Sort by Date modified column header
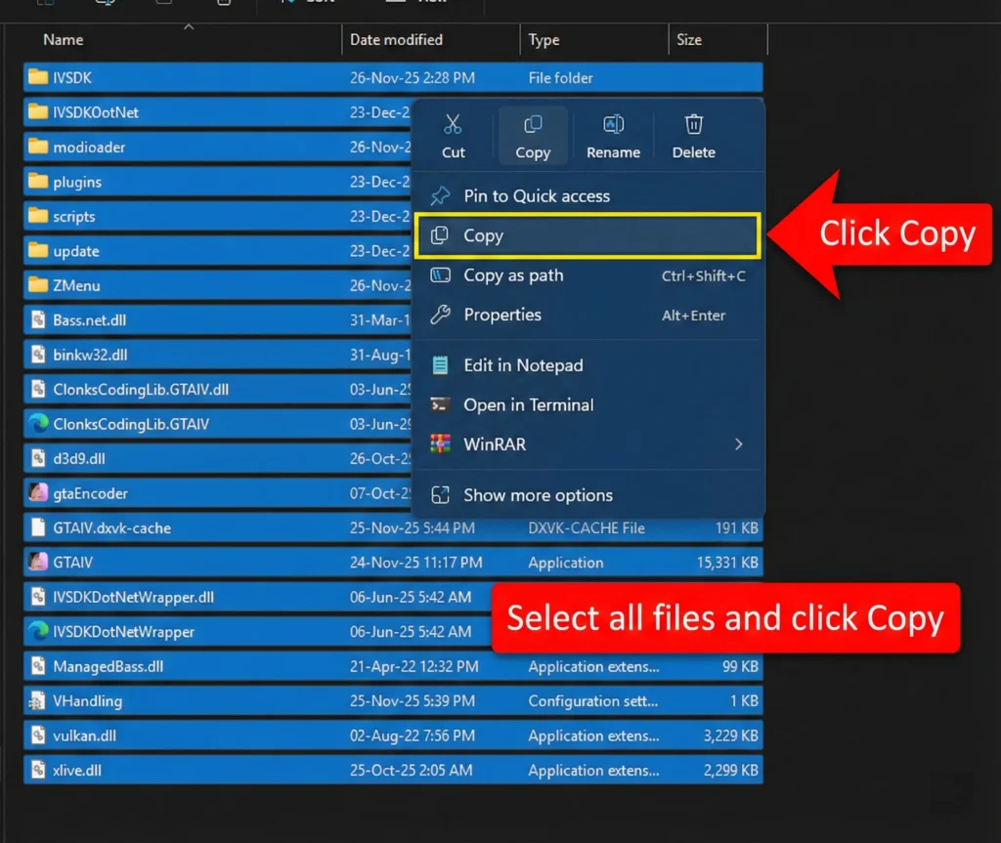Screen dimensions: 1001x843 (x=396, y=40)
